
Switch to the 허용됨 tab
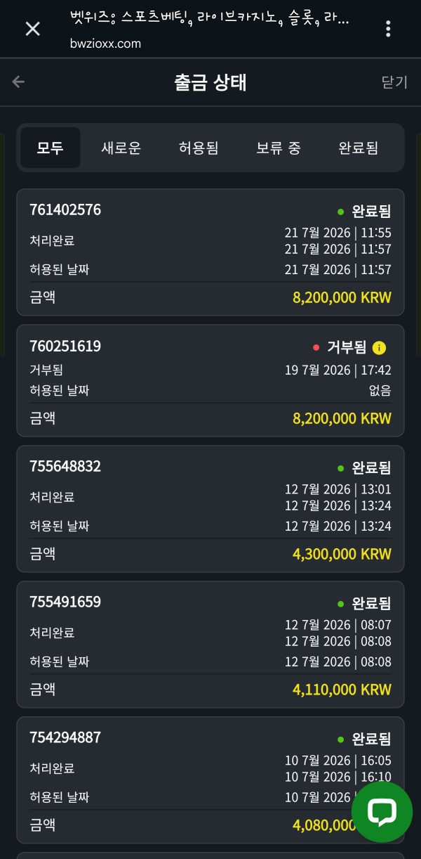tap(199, 148)
